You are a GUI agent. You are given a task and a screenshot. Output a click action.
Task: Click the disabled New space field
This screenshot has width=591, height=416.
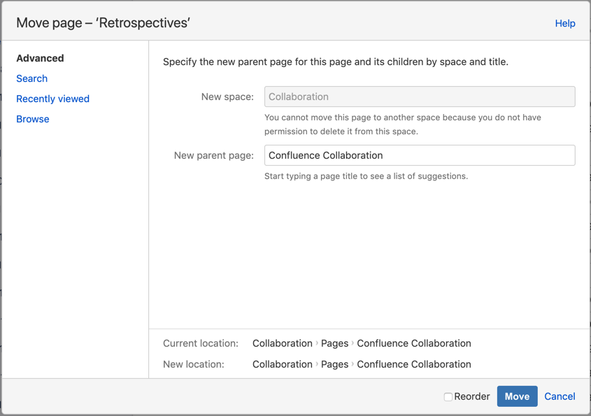420,96
